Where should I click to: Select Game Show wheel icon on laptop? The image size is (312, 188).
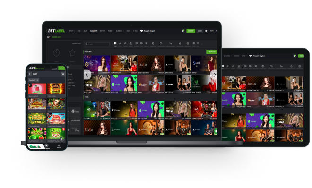[x=188, y=43]
